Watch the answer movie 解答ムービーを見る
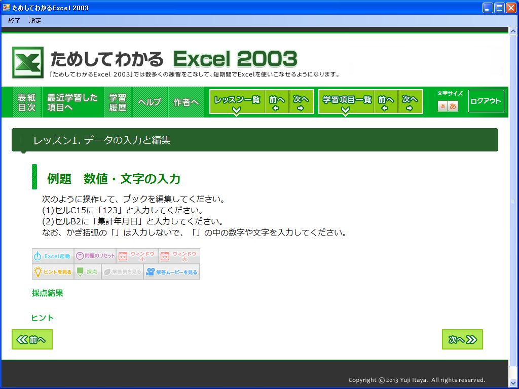This screenshot has height=389, width=519. tap(171, 272)
